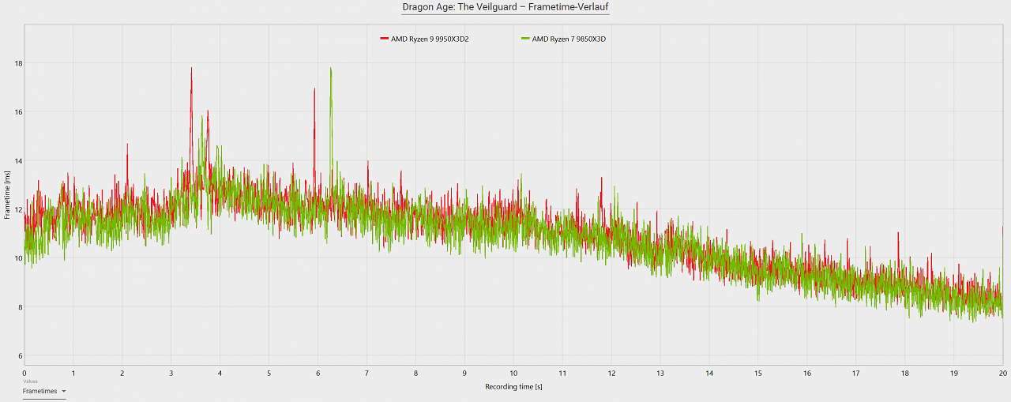Screen dimensions: 1011x402
Task: Toggle the AMD Ryzen 7 9850X3D legend entry
Action: coord(564,39)
